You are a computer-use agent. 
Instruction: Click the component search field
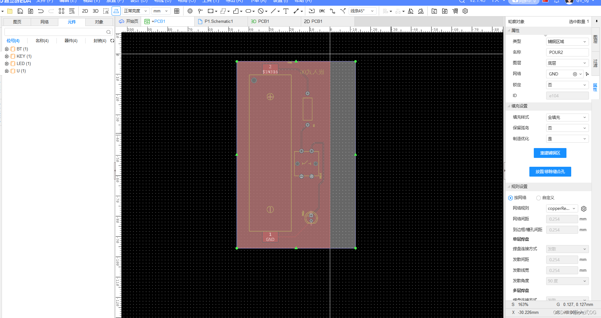coord(58,32)
